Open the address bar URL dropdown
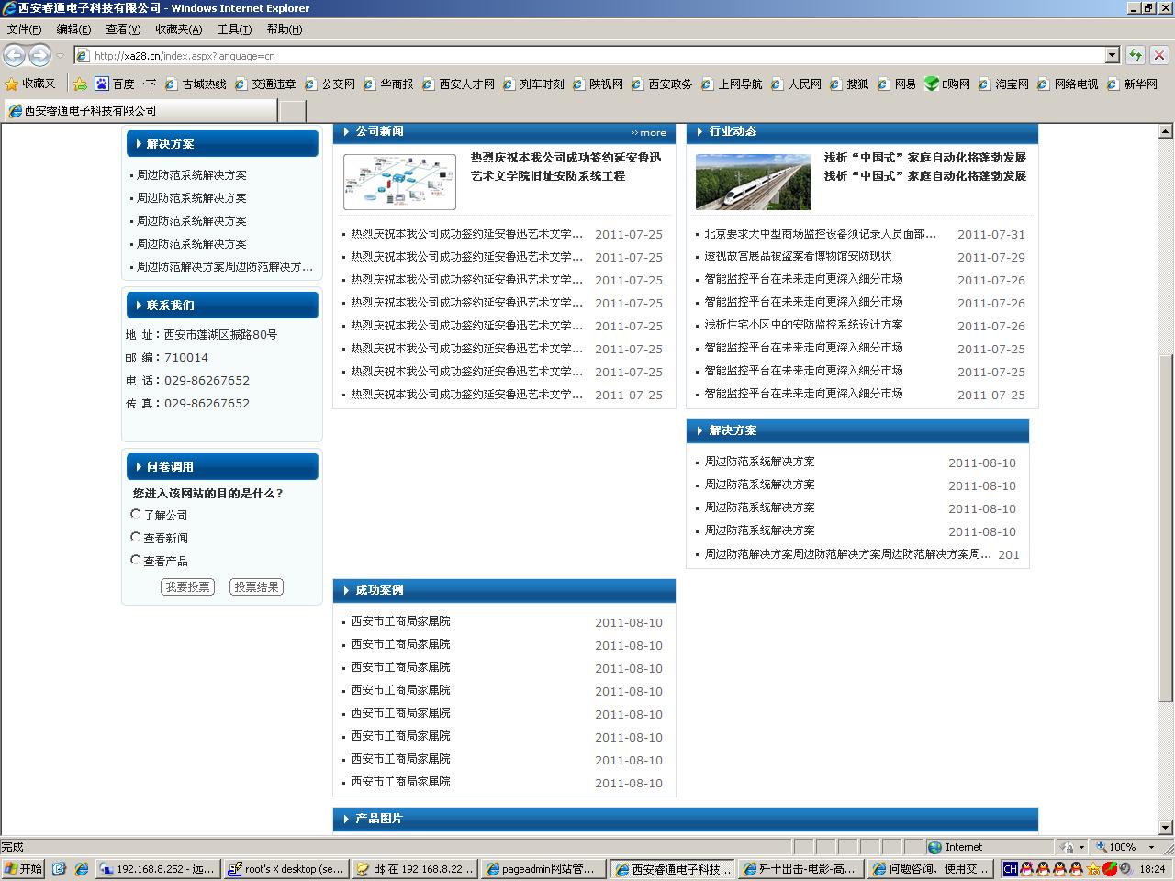1175x881 pixels. point(1112,55)
